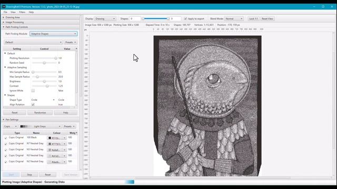This screenshot has width=337, height=189.
Task: Click the Shapes maximum input field
Action: 175,19
